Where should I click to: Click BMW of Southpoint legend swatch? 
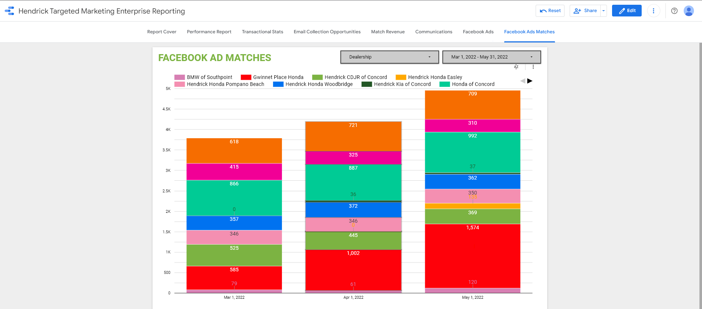point(180,77)
